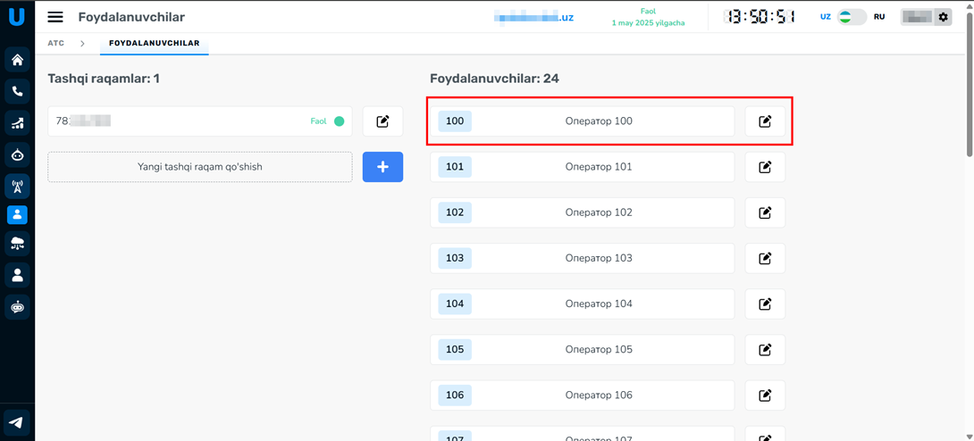974x441 pixels.
Task: Click edit icon for Оператор 100
Action: 765,121
